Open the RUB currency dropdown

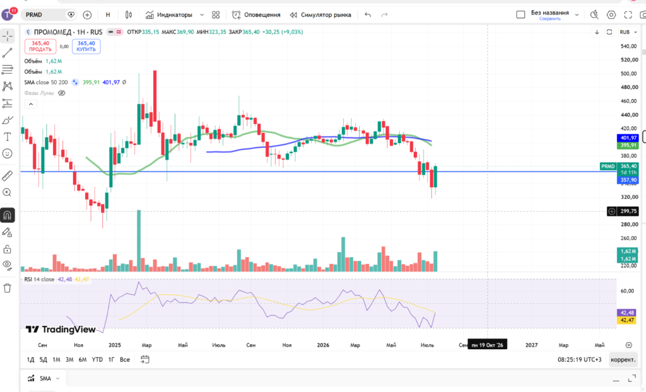coord(628,32)
